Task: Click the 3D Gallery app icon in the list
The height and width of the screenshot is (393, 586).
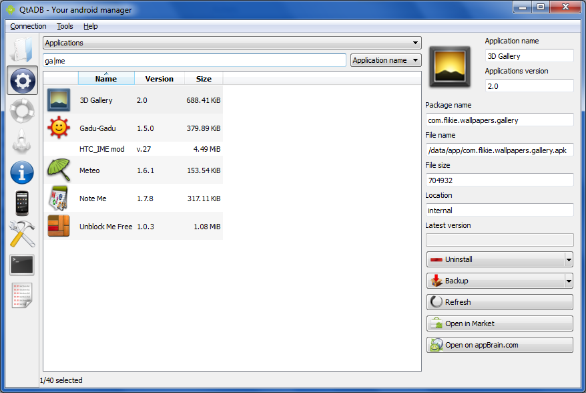Action: tap(59, 100)
